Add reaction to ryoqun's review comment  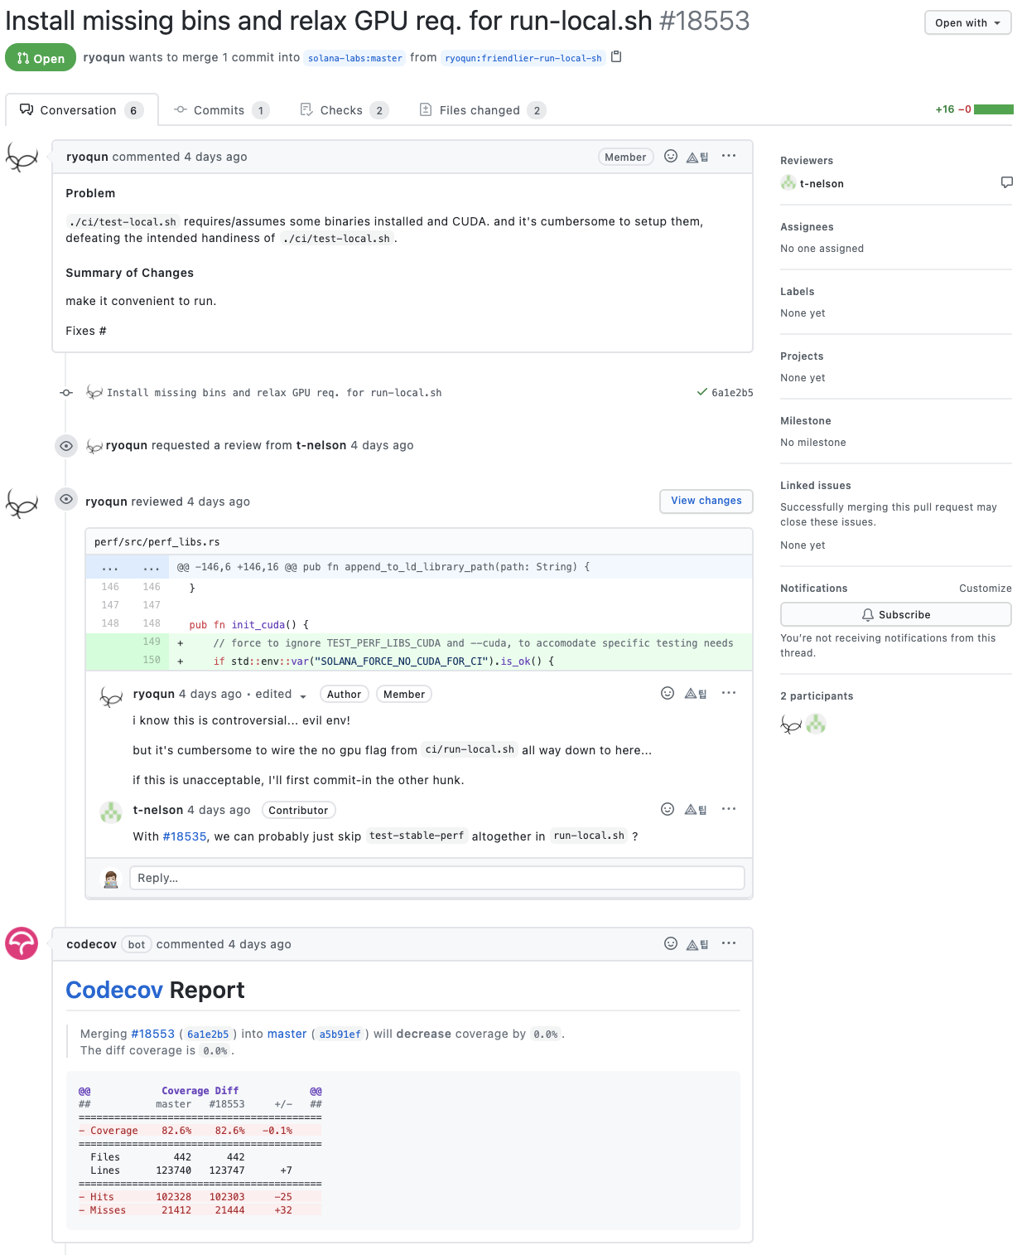tap(668, 693)
